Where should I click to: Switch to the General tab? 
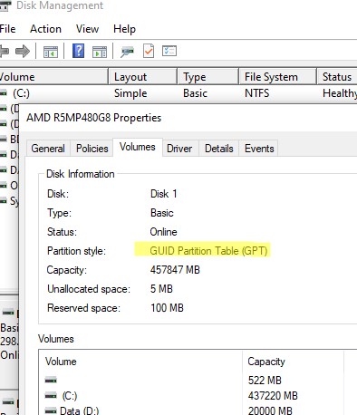pos(48,149)
